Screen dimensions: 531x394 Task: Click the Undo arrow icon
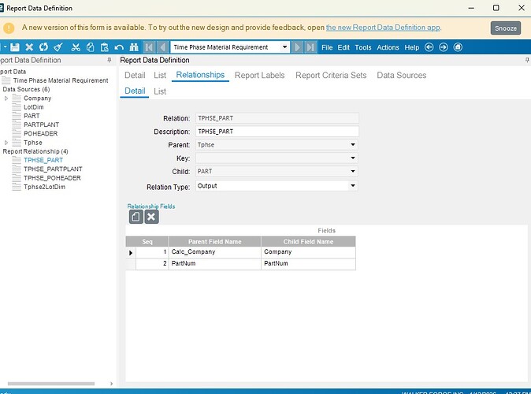pos(119,47)
